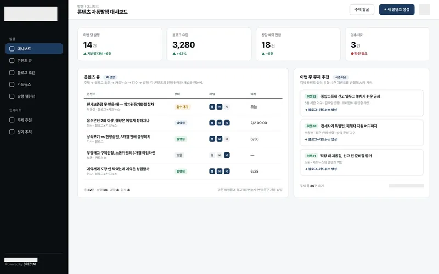Click the 추천 92 score badge
The image size is (439, 274).
(x=311, y=96)
